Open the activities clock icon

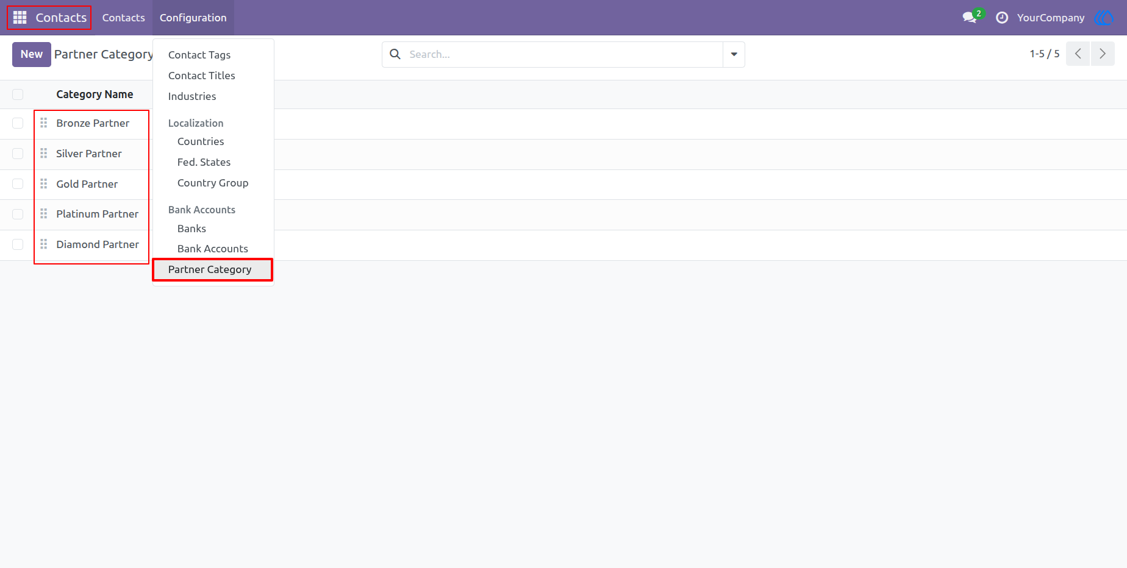(1002, 18)
